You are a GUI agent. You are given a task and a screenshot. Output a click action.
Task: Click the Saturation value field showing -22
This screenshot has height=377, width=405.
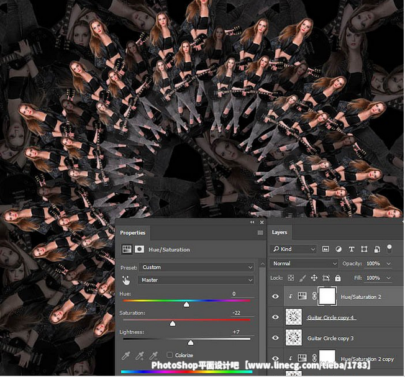(241, 313)
